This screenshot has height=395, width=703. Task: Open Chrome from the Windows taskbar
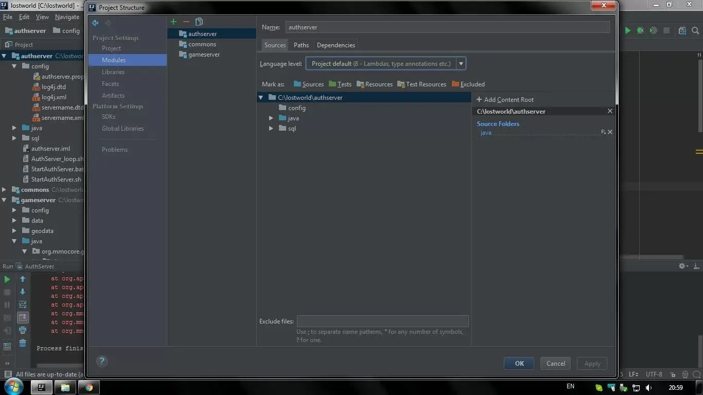(89, 387)
